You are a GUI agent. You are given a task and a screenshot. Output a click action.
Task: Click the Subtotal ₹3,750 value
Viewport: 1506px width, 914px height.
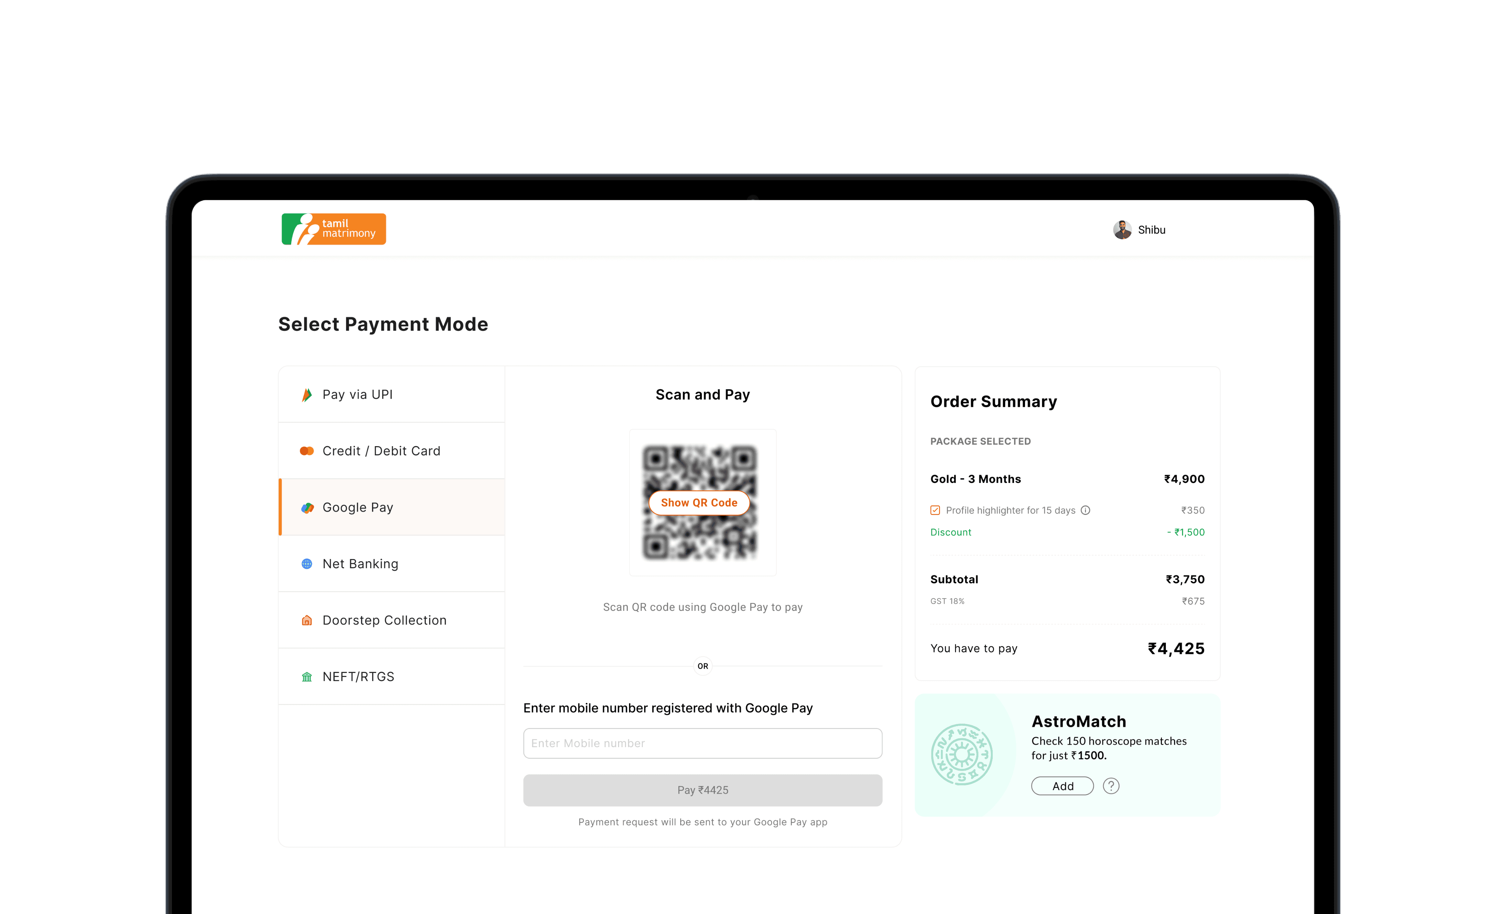pos(1185,579)
